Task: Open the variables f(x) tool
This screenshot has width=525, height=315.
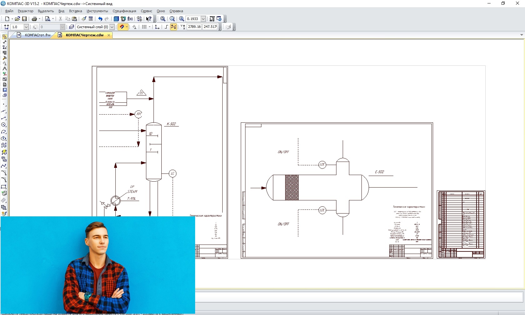Action: [130, 19]
